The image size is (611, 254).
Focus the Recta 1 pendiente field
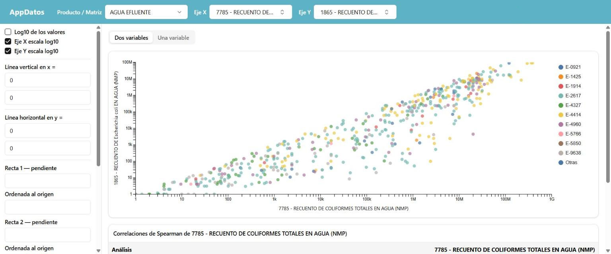pos(48,181)
